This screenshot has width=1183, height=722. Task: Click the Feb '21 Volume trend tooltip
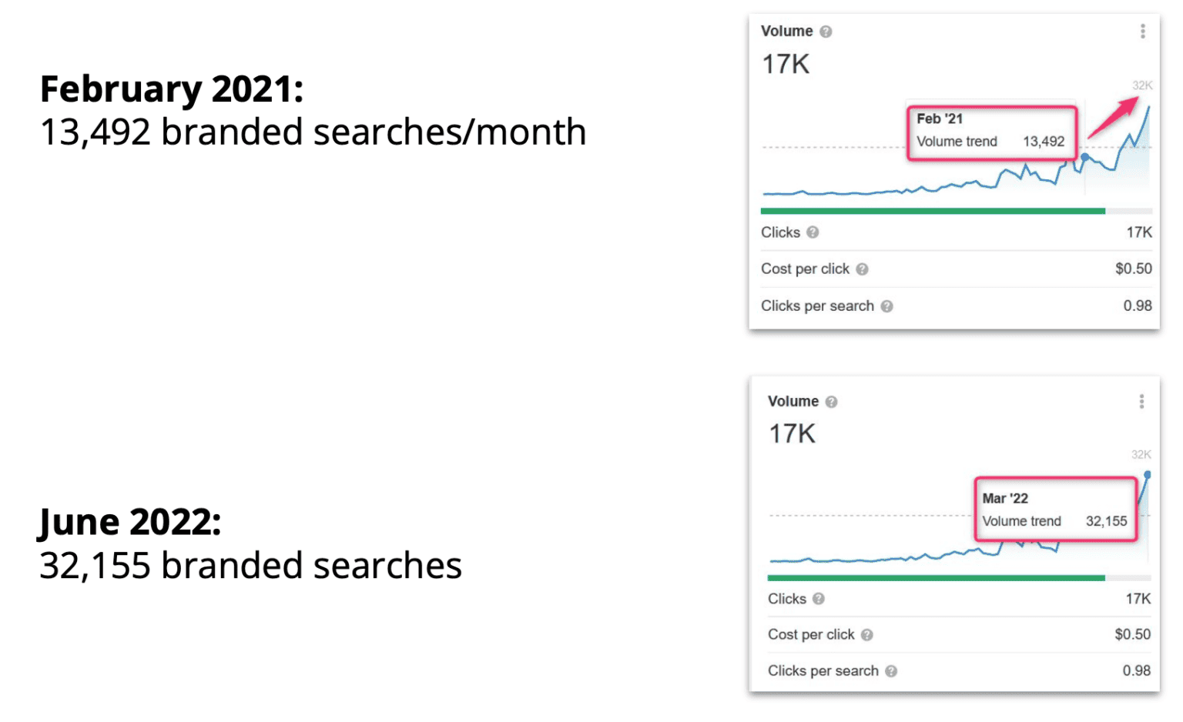click(990, 132)
